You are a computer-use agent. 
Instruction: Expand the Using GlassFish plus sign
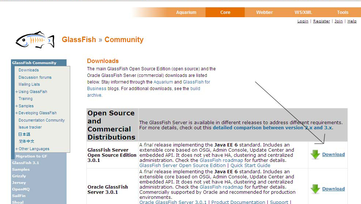[x=16, y=92]
